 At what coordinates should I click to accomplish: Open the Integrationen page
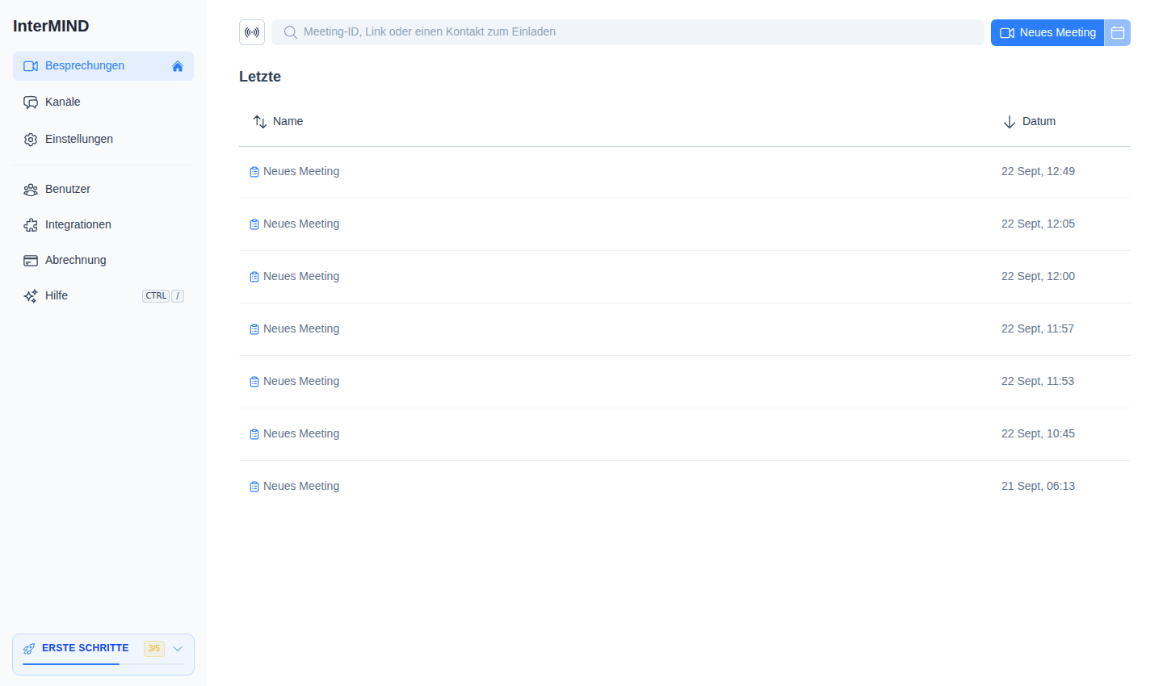(x=103, y=225)
